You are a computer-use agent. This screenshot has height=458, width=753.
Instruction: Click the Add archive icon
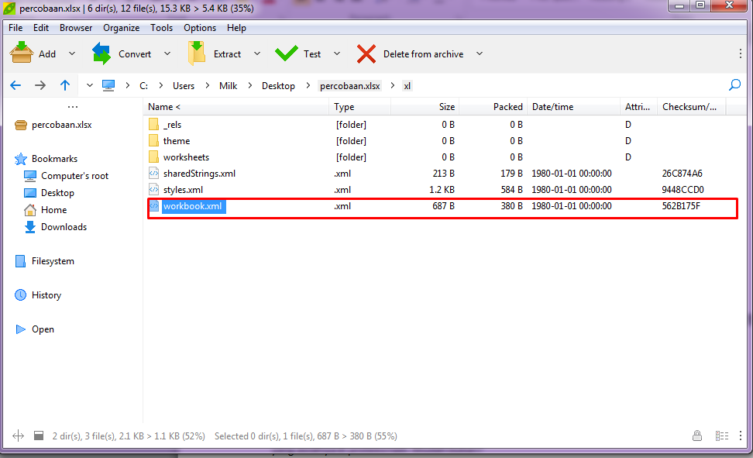(22, 53)
